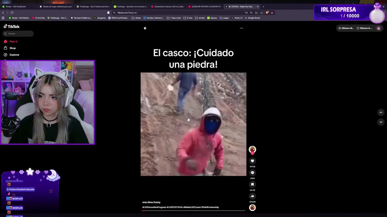Open the browser translate page icon
This screenshot has width=387, height=217.
251,13
